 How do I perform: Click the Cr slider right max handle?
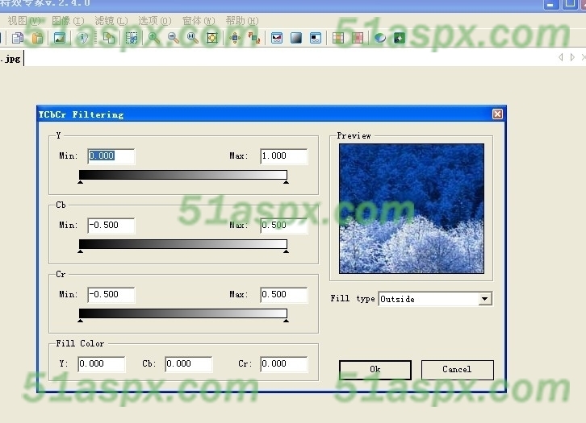[286, 321]
